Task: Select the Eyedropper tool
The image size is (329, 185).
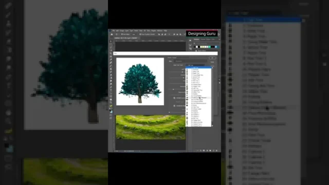Action: click(x=111, y=60)
